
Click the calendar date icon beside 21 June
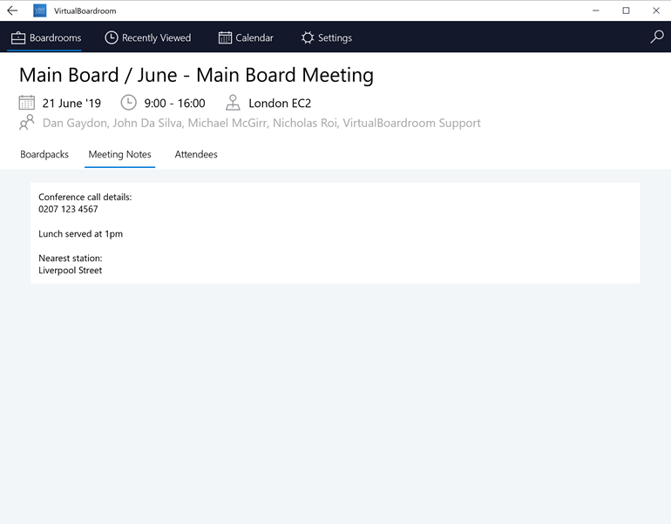tap(26, 103)
